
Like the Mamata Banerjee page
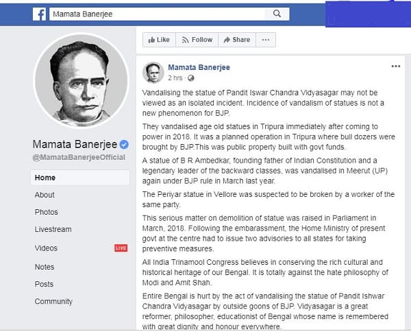[x=159, y=40]
